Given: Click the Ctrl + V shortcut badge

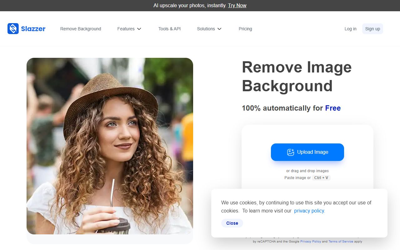Looking at the screenshot, I should [x=321, y=178].
